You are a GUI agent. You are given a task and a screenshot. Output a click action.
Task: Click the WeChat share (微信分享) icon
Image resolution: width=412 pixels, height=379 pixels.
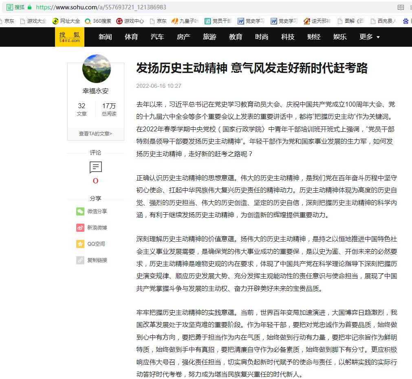click(80, 211)
